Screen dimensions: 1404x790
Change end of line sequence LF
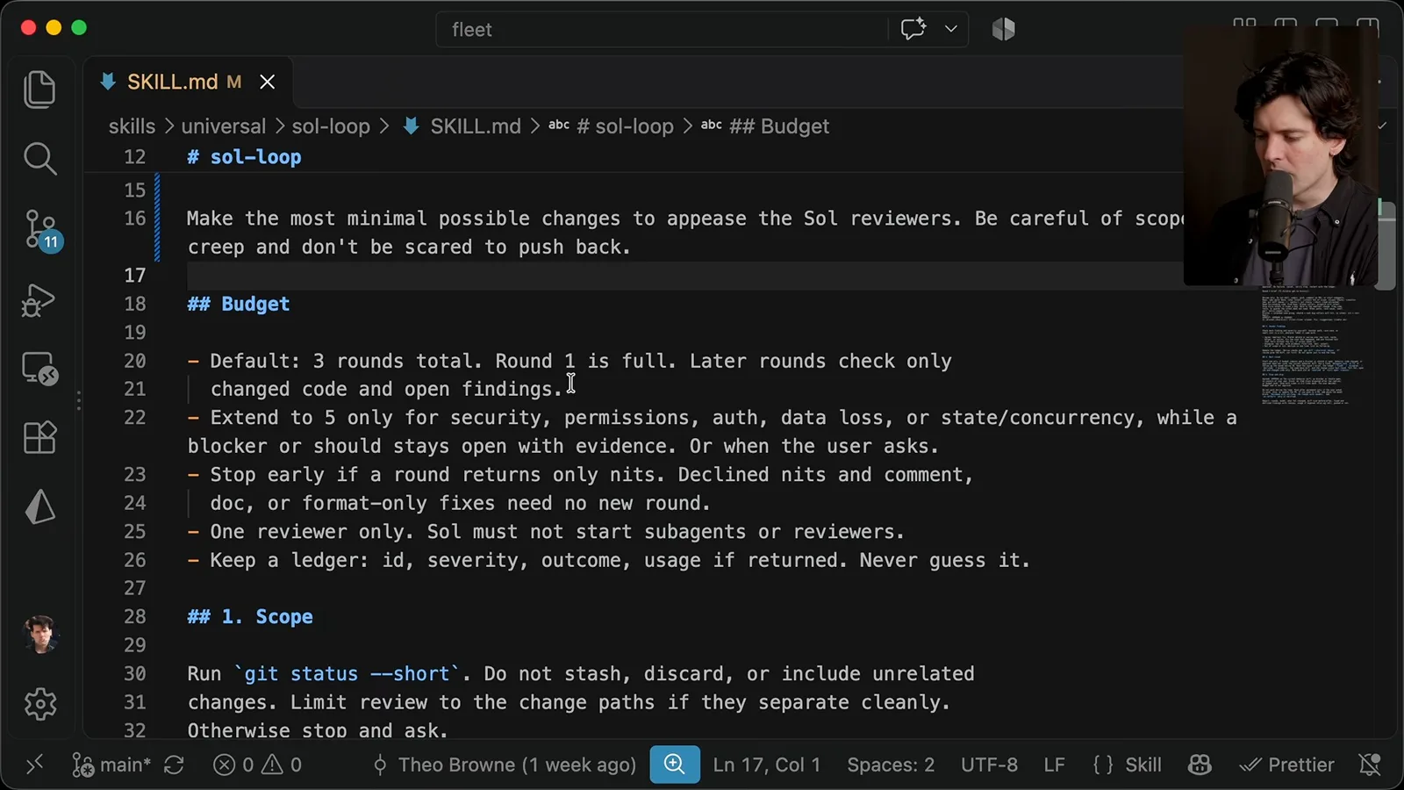coord(1054,765)
